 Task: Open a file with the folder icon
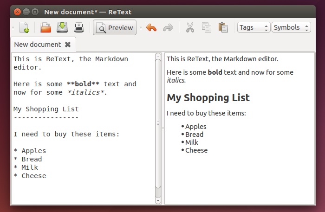[45, 27]
